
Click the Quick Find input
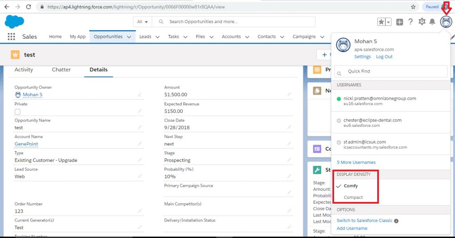391,71
